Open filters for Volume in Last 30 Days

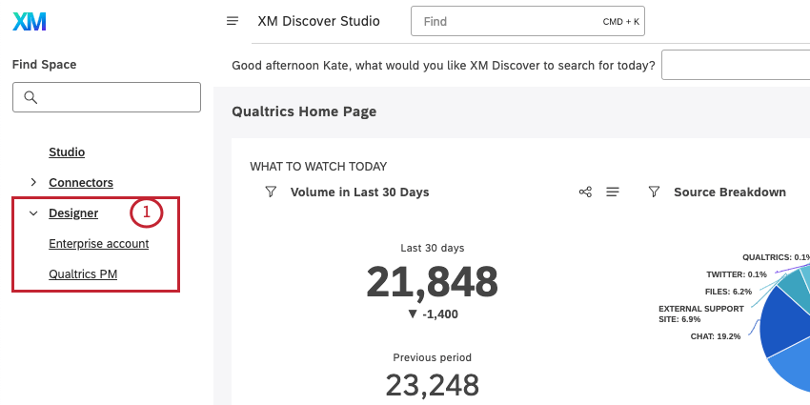270,192
